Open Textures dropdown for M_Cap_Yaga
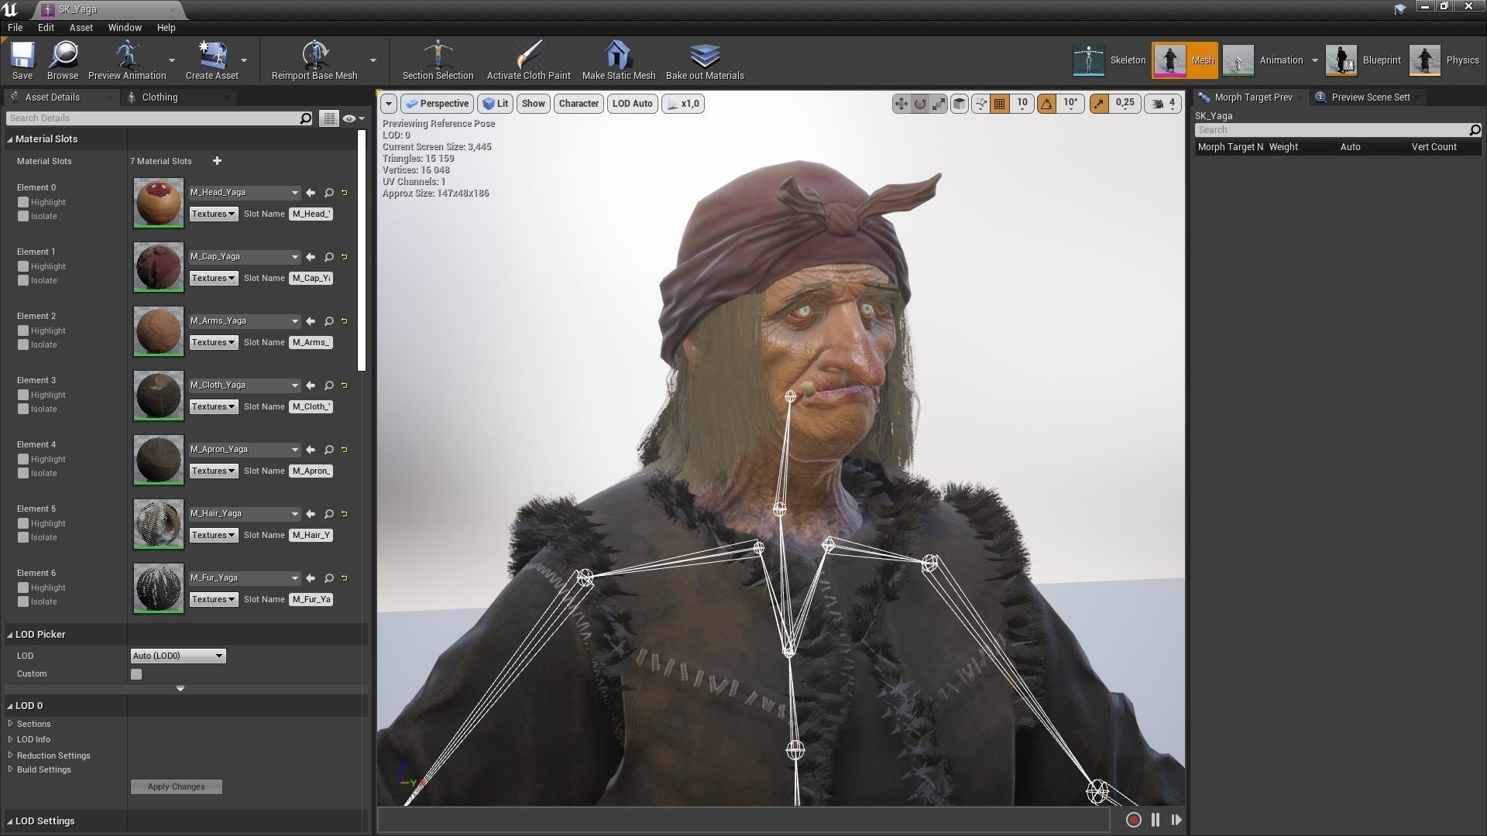This screenshot has width=1487, height=836. pyautogui.click(x=213, y=278)
